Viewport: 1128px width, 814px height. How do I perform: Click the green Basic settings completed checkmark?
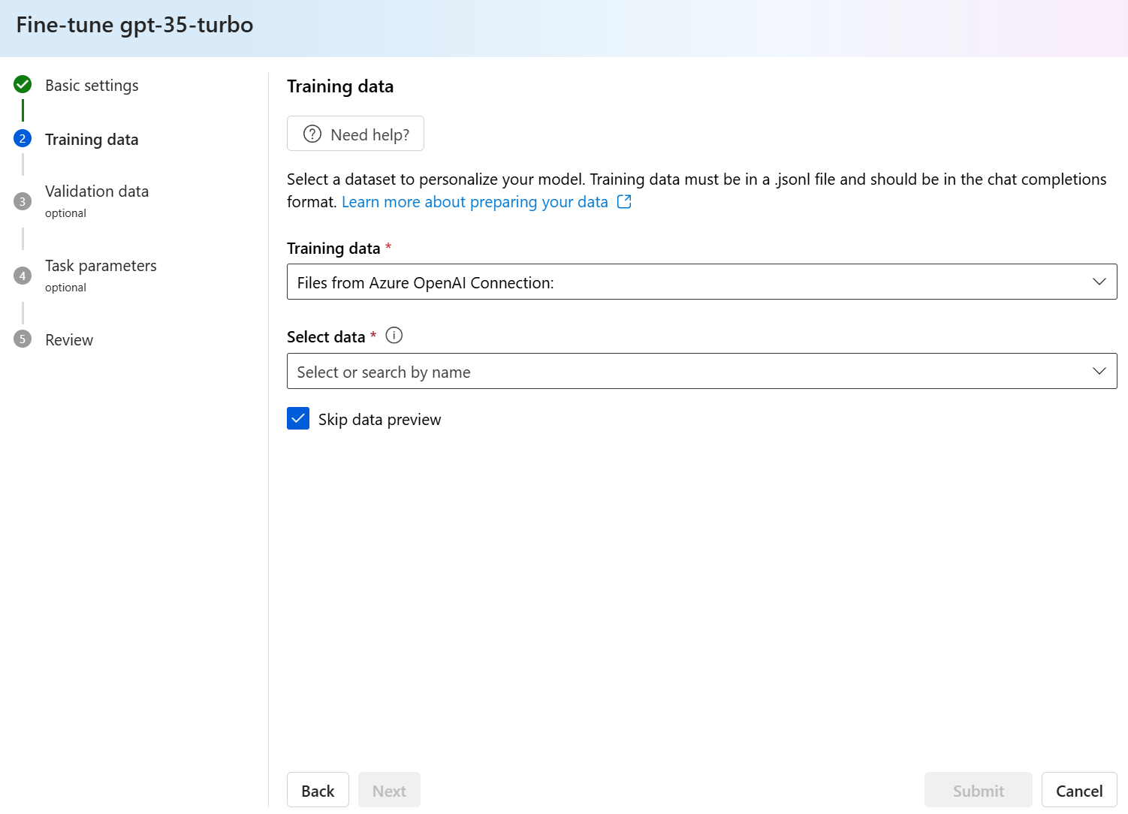[23, 84]
